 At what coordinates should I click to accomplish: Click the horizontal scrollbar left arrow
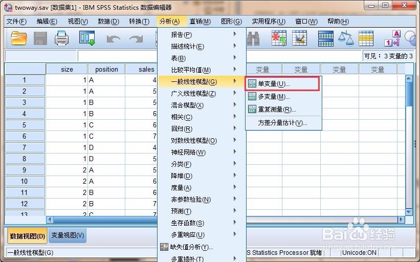(50, 220)
